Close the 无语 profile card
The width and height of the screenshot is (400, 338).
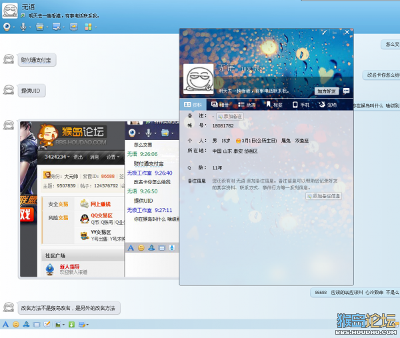[x=347, y=32]
